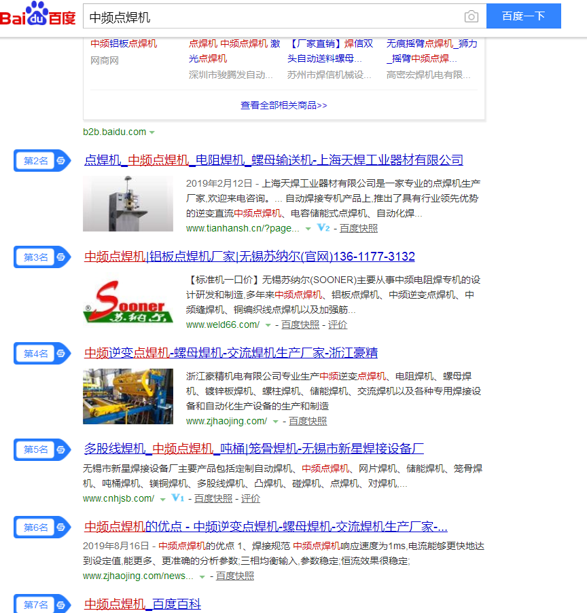Open product link 中频铝板点焊机

pyautogui.click(x=124, y=43)
